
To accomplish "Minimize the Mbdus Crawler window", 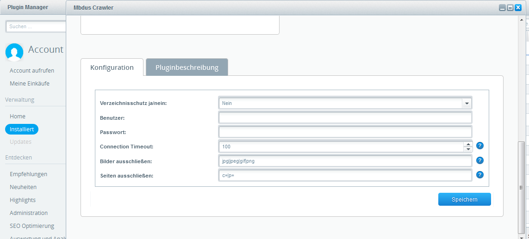I will [502, 8].
